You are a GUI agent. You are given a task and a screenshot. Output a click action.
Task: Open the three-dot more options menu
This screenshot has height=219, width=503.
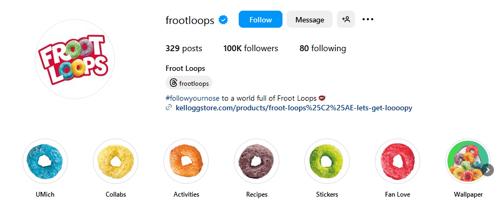coord(368,20)
